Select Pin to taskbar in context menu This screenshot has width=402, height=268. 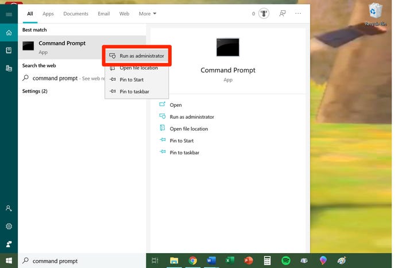coord(134,92)
